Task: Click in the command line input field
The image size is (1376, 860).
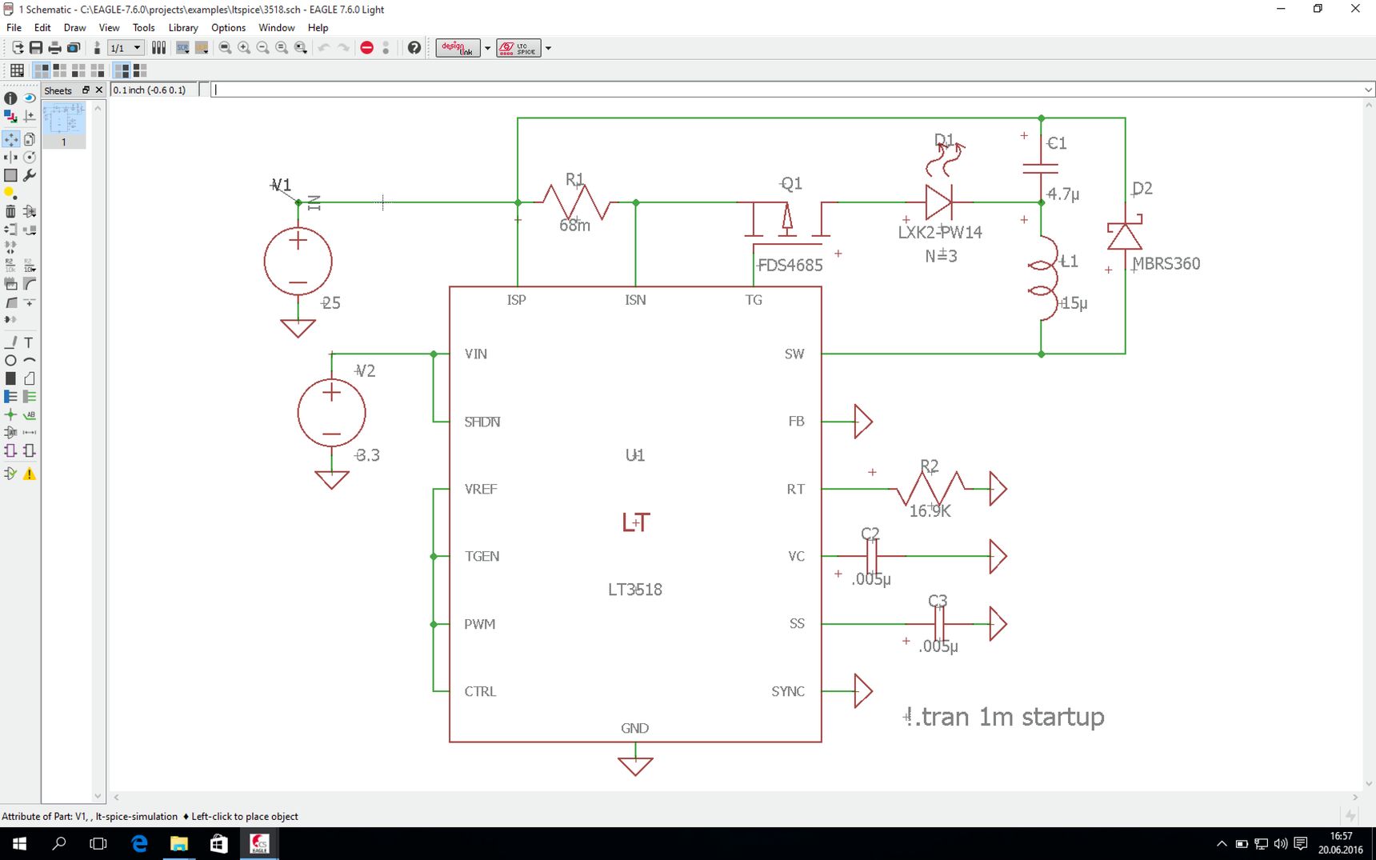Action: (787, 90)
